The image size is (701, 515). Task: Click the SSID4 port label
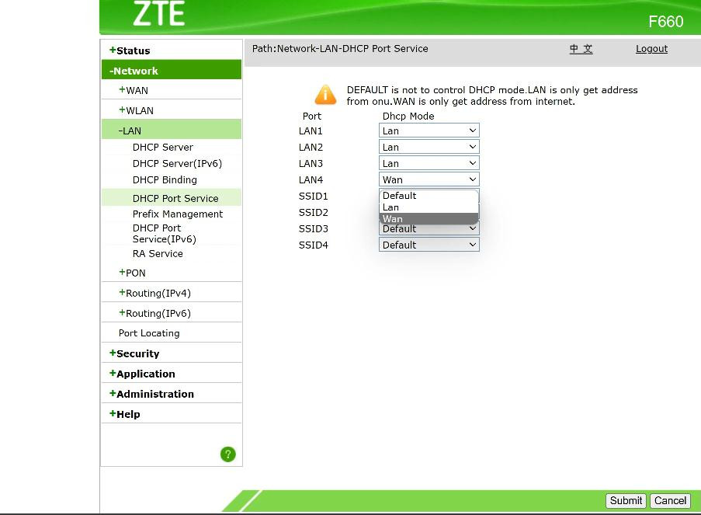(314, 245)
